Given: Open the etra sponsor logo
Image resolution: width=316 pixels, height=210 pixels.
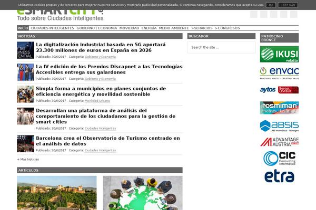Looking at the screenshot, I should coord(279,176).
